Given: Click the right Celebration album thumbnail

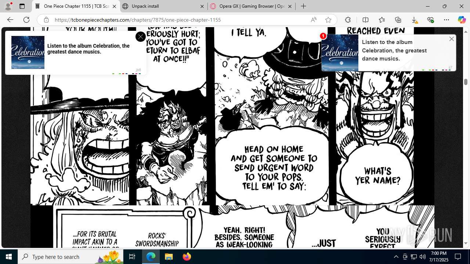Looking at the screenshot, I should [340, 53].
